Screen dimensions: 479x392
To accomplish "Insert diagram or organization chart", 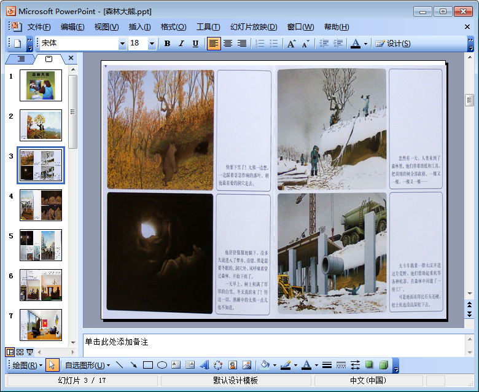I will click(218, 365).
